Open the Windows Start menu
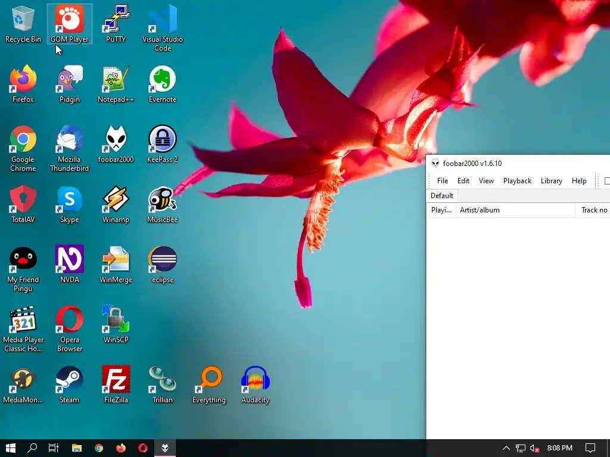The image size is (610, 457). click(11, 448)
